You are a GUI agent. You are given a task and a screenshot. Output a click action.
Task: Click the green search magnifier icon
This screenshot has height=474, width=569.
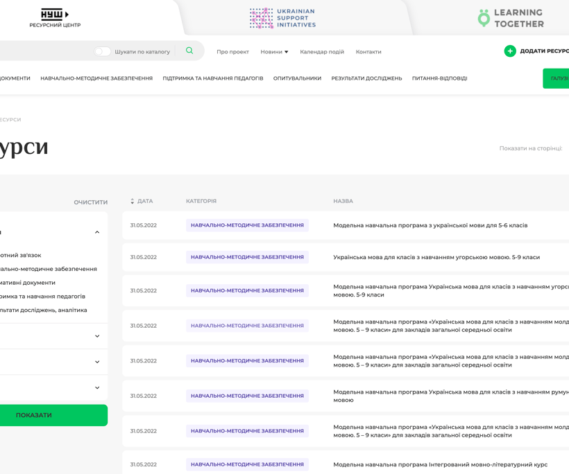[x=189, y=51]
